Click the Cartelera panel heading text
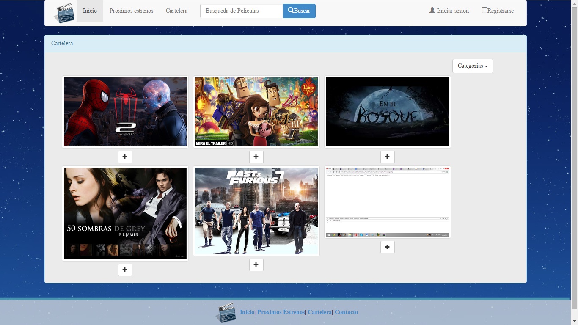The height and width of the screenshot is (325, 578). point(62,44)
